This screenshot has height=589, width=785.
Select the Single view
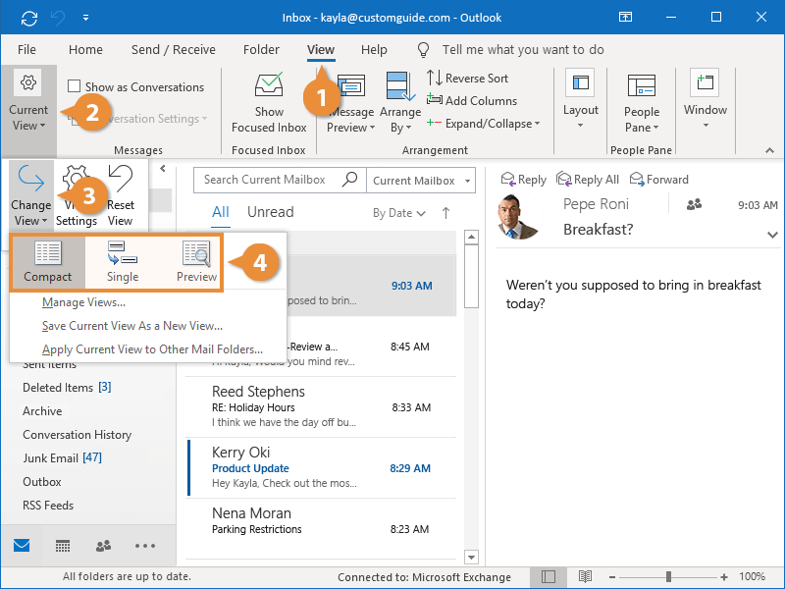coord(123,262)
